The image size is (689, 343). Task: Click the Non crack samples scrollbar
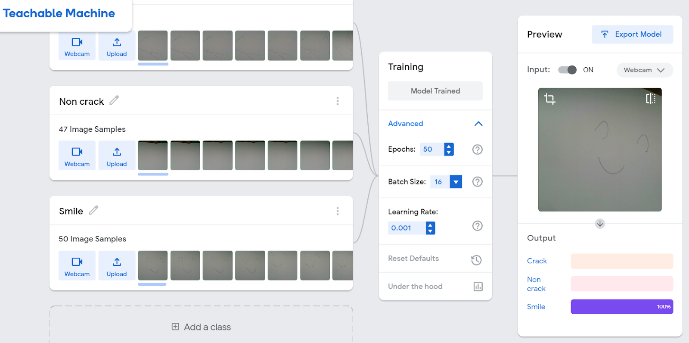[153, 174]
